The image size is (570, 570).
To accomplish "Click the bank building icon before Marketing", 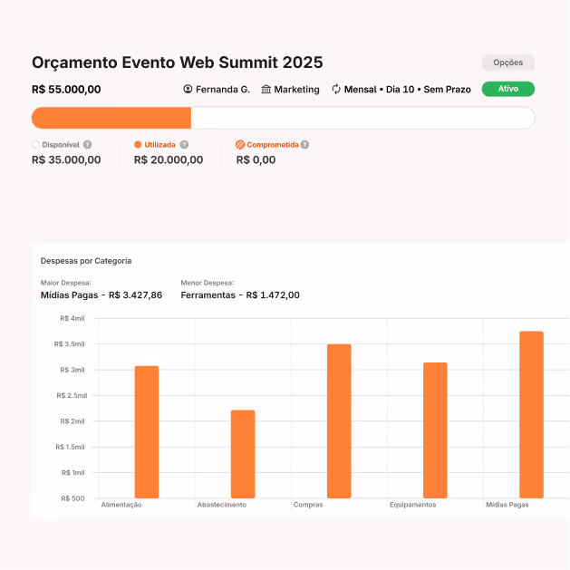I will [266, 89].
